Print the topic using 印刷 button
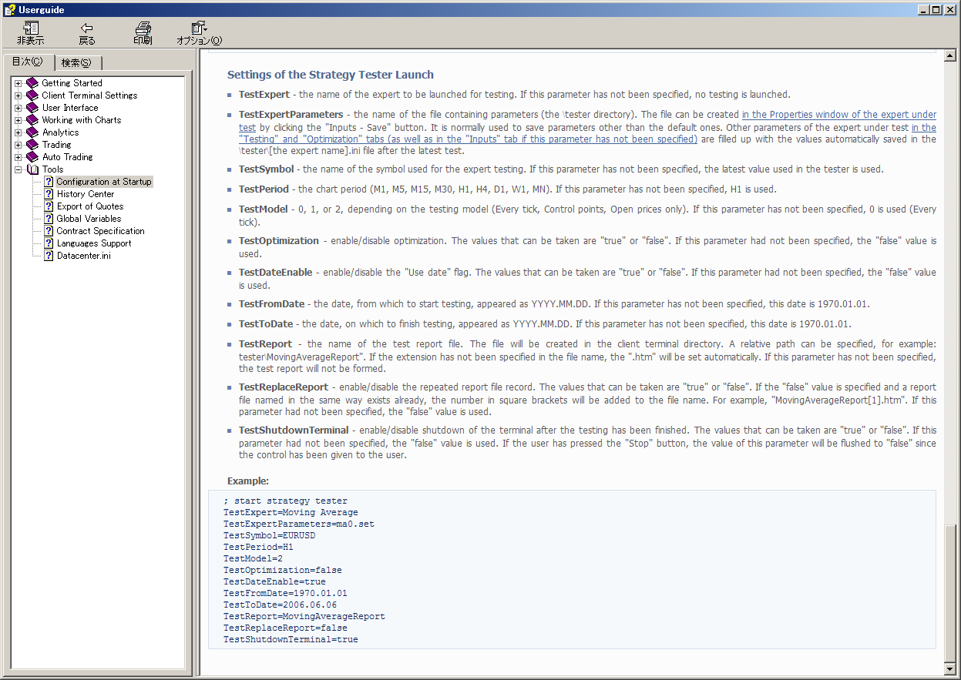This screenshot has height=680, width=961. (x=143, y=33)
